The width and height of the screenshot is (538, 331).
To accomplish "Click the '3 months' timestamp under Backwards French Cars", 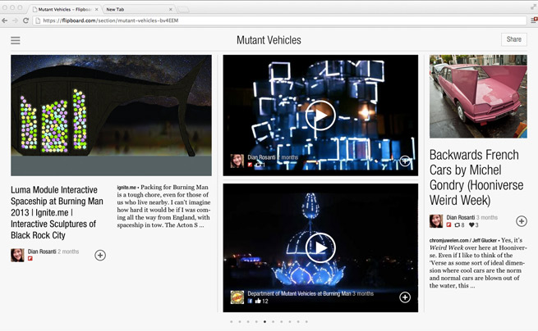I will (x=487, y=217).
